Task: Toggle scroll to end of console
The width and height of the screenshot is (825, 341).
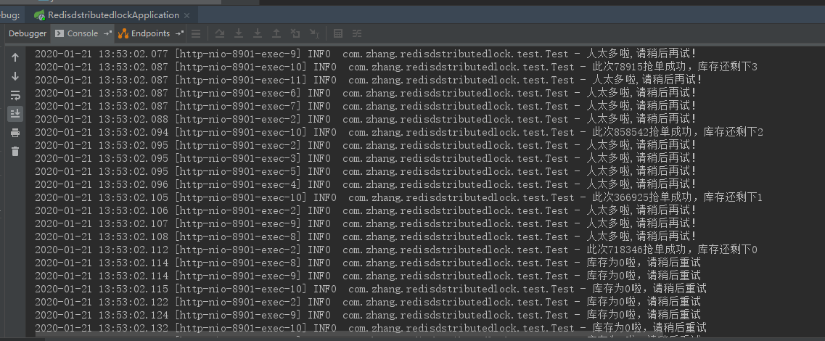Action: [x=15, y=114]
